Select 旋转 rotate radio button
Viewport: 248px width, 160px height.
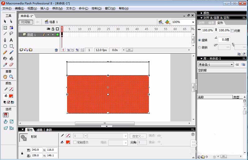(x=200, y=40)
